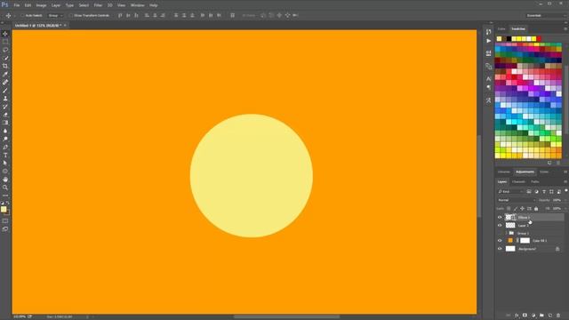569x320 pixels.
Task: Toggle lock transparent pixels
Action: (x=509, y=209)
